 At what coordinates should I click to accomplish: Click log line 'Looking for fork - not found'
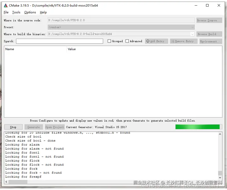[x=33, y=173]
